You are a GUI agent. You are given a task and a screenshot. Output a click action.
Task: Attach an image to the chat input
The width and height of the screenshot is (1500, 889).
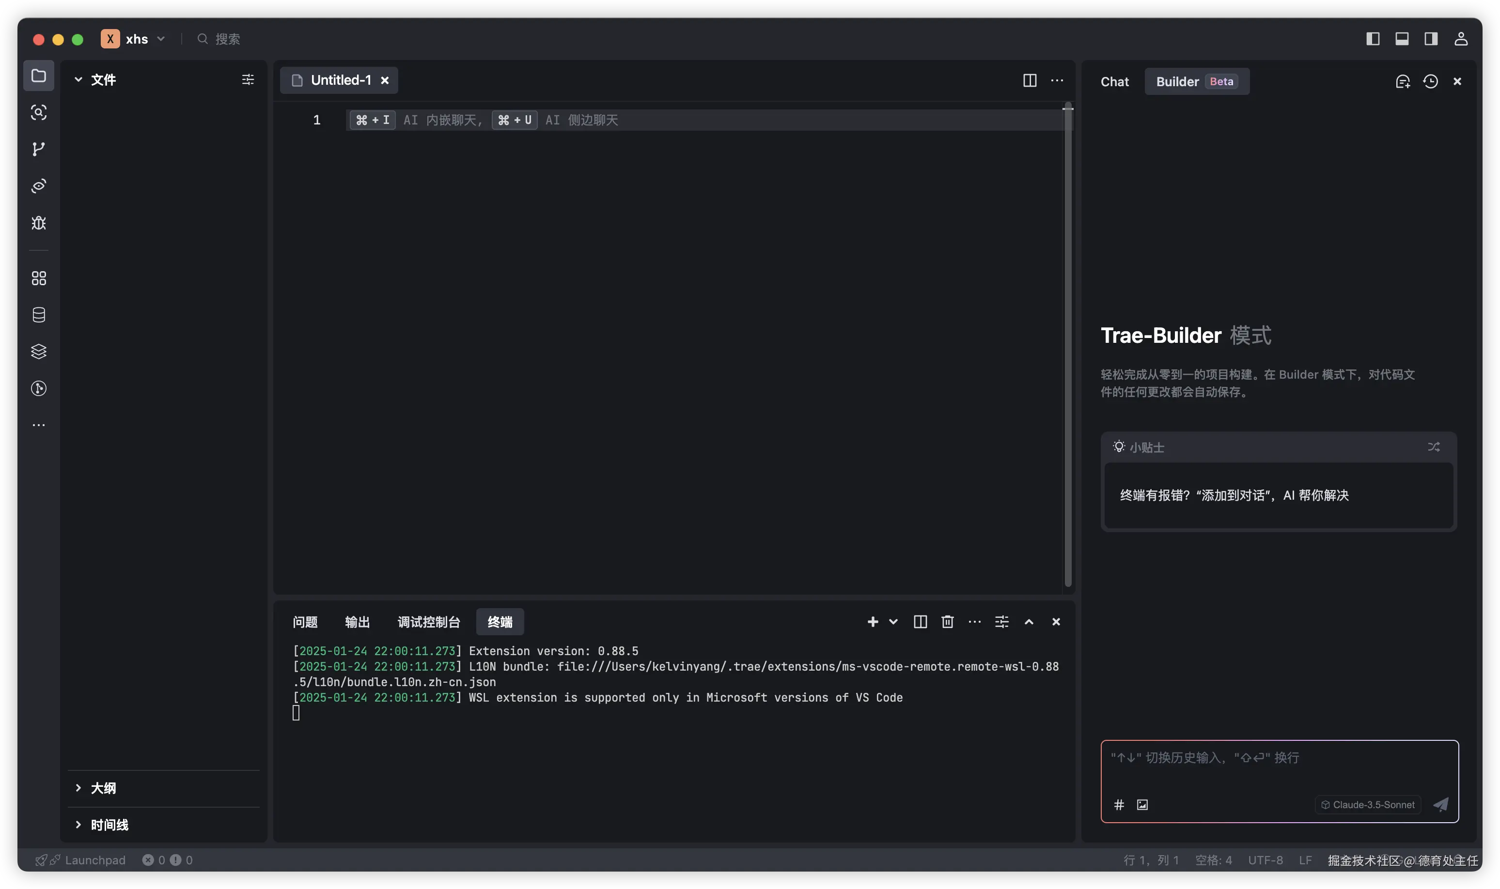tap(1142, 805)
